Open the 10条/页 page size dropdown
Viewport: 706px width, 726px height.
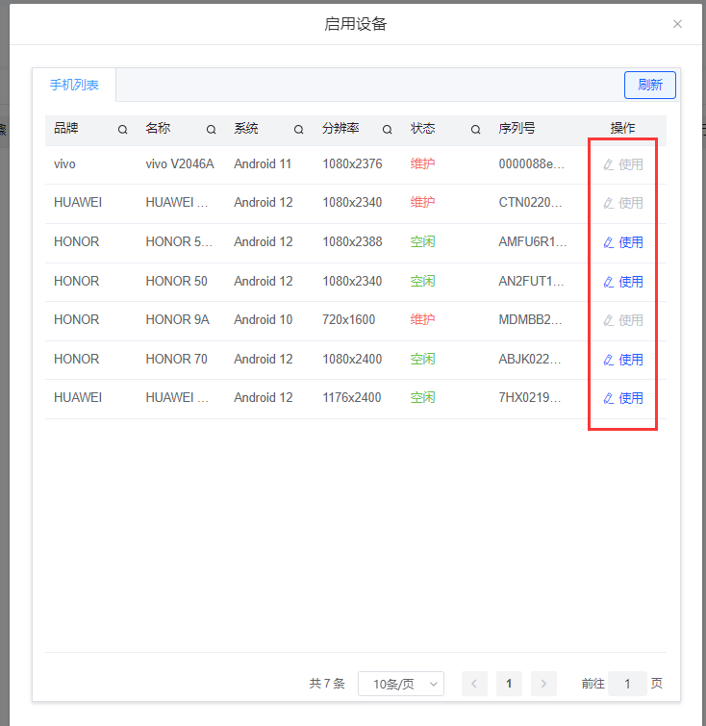[x=400, y=684]
